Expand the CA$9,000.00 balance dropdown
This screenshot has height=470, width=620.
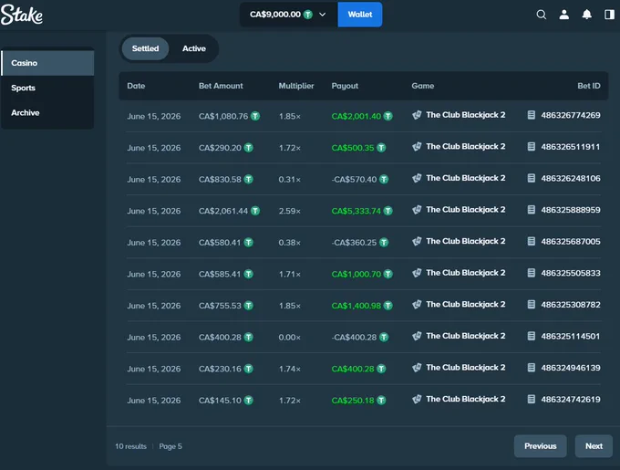[x=322, y=15]
